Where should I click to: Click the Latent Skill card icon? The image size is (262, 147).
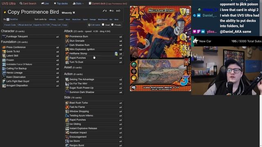(x=4, y=56)
